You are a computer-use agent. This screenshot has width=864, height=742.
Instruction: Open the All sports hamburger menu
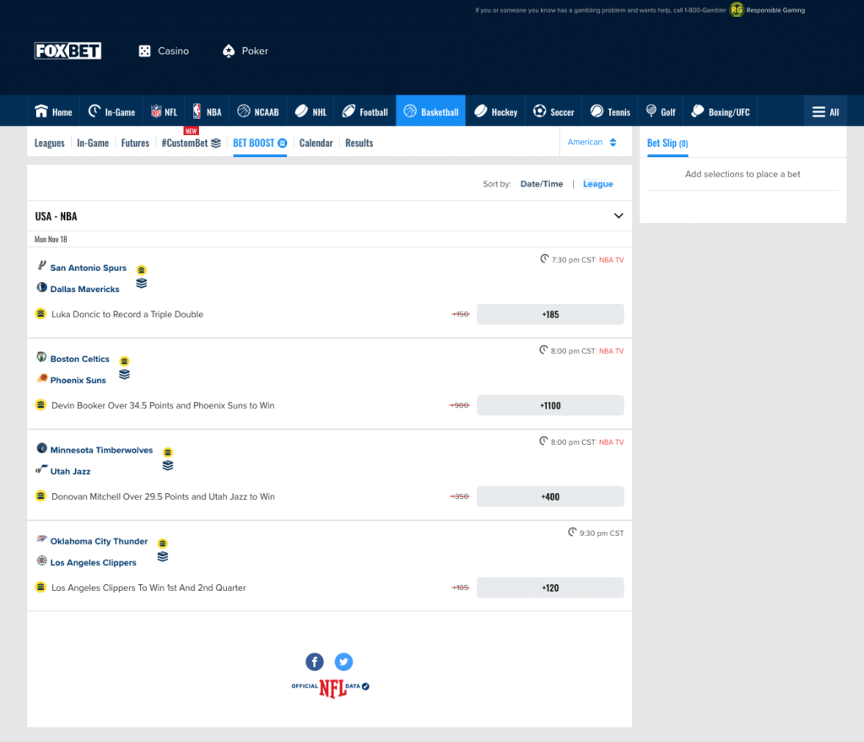click(x=825, y=111)
